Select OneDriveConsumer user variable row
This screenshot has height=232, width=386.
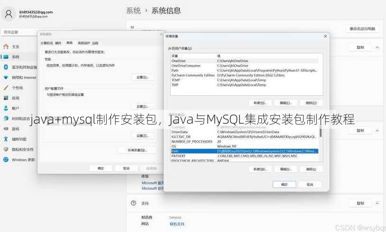coord(244,66)
